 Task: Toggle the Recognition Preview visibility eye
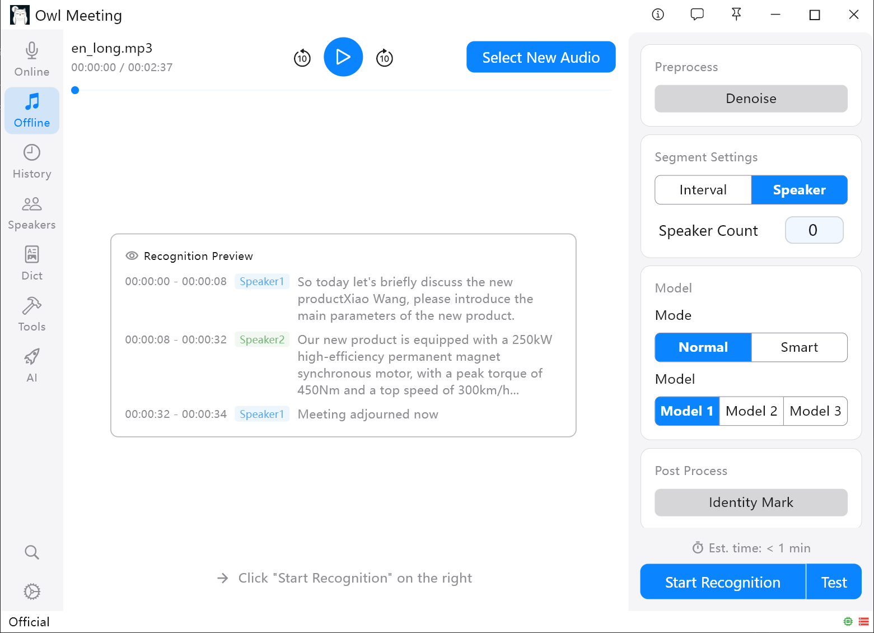[132, 255]
